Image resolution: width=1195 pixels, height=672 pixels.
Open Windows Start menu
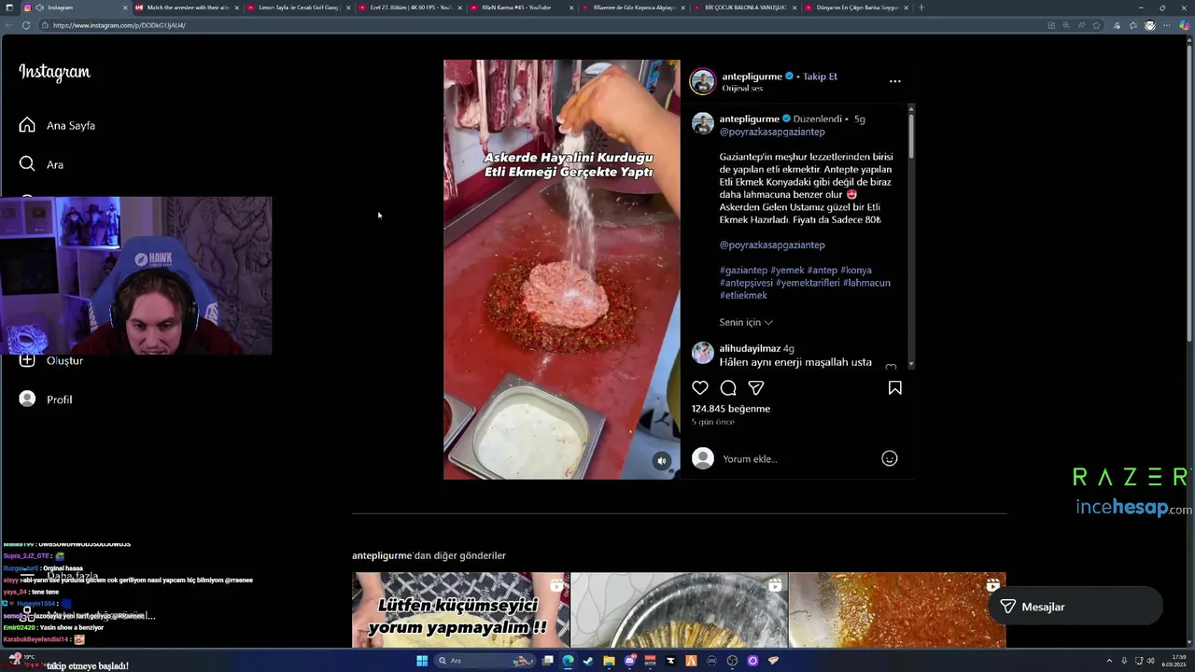pos(422,661)
